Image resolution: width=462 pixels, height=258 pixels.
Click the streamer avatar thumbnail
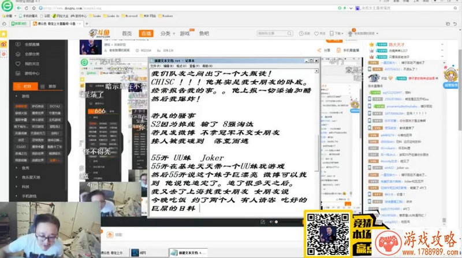(x=91, y=47)
